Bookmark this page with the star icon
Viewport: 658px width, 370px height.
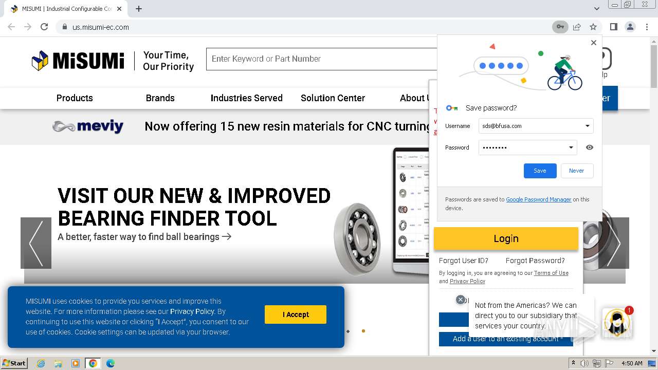pos(593,27)
